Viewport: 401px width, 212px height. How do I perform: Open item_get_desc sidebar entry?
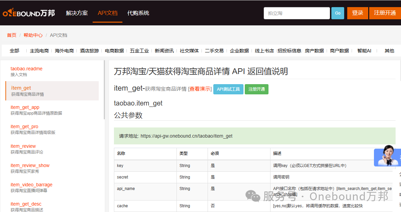coord(27,206)
